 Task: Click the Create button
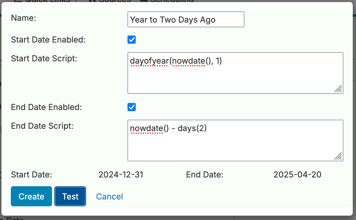31,196
